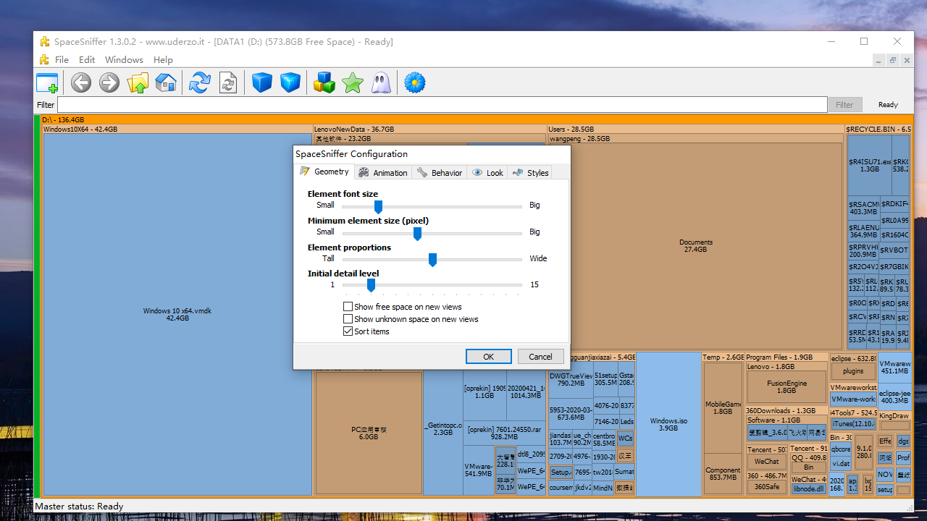Image resolution: width=927 pixels, height=521 pixels.
Task: Enable Show unknown space on new views
Action: click(x=348, y=318)
